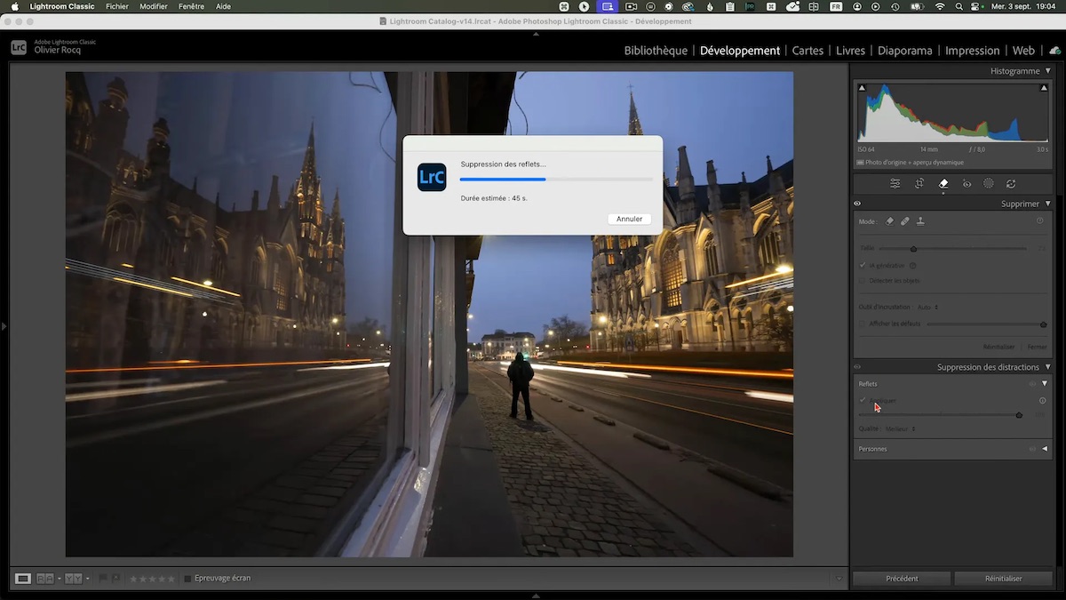Image resolution: width=1066 pixels, height=600 pixels.
Task: Select the Edit sliders tool icon
Action: [895, 184]
